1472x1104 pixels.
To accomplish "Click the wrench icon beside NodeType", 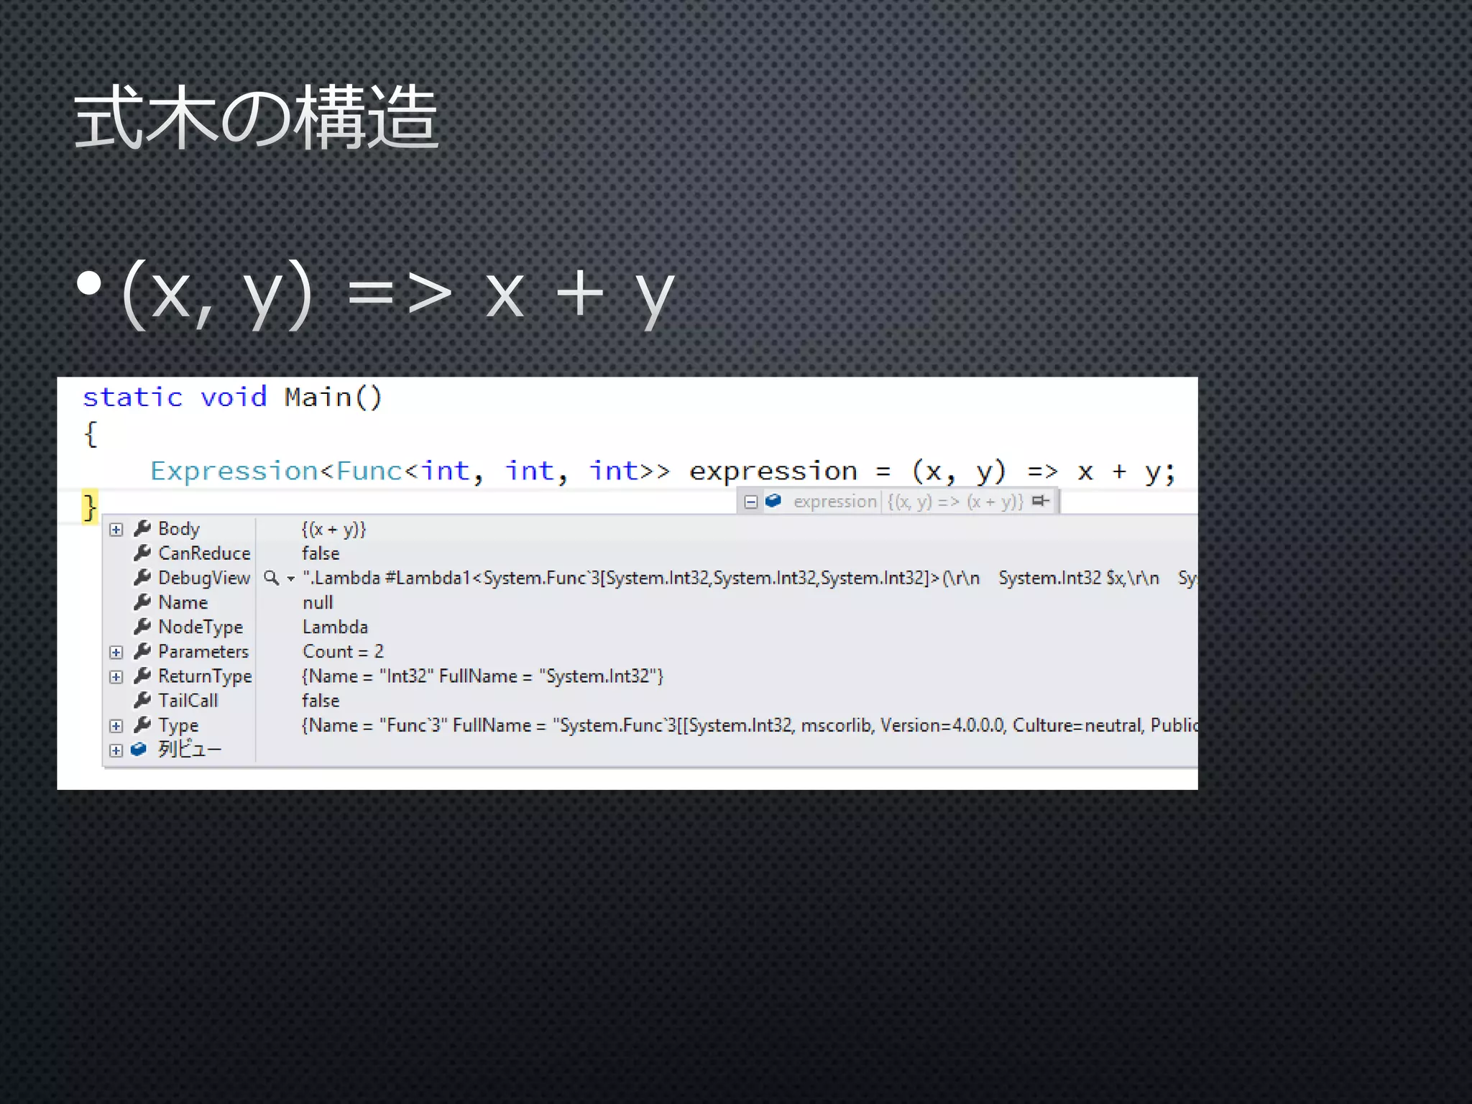I will coord(142,626).
